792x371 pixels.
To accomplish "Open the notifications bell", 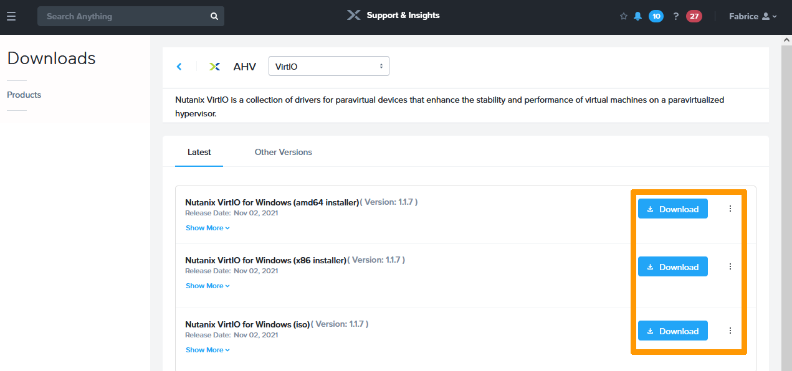I will tap(637, 16).
